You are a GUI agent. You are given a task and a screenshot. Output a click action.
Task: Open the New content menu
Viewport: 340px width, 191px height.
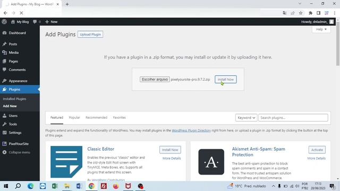pos(52,22)
